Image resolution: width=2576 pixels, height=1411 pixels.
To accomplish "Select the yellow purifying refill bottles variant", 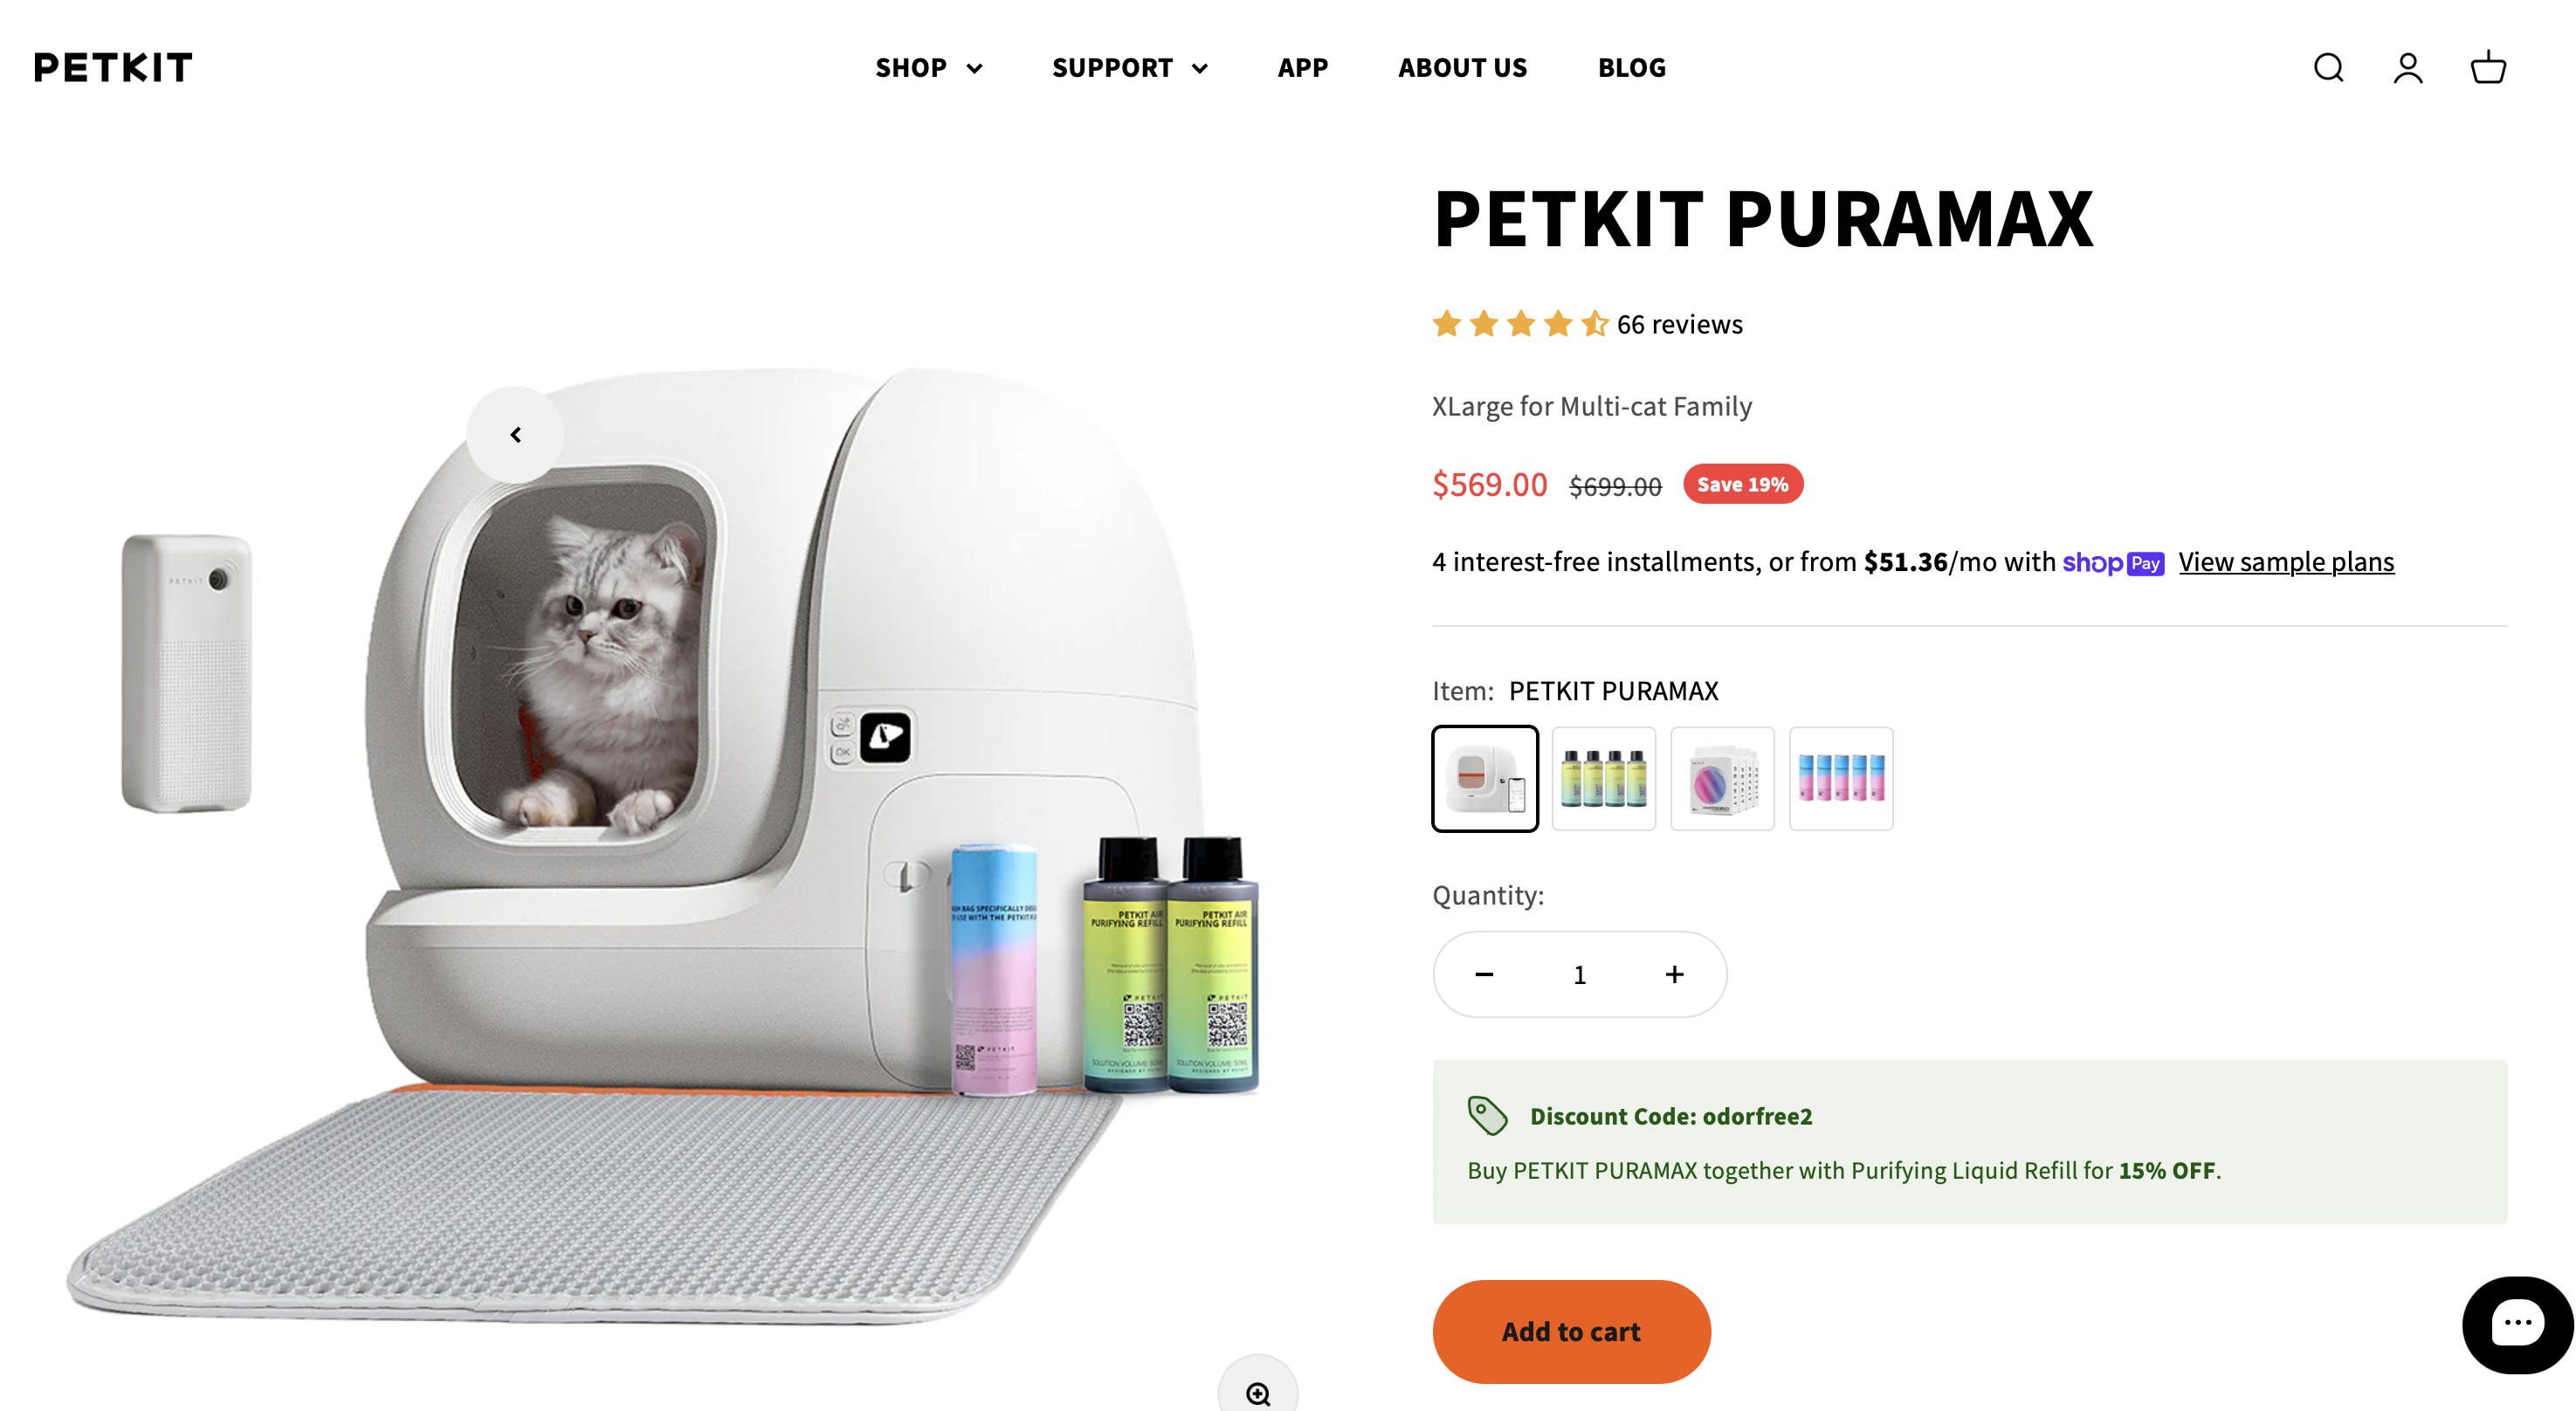I will pyautogui.click(x=1604, y=779).
